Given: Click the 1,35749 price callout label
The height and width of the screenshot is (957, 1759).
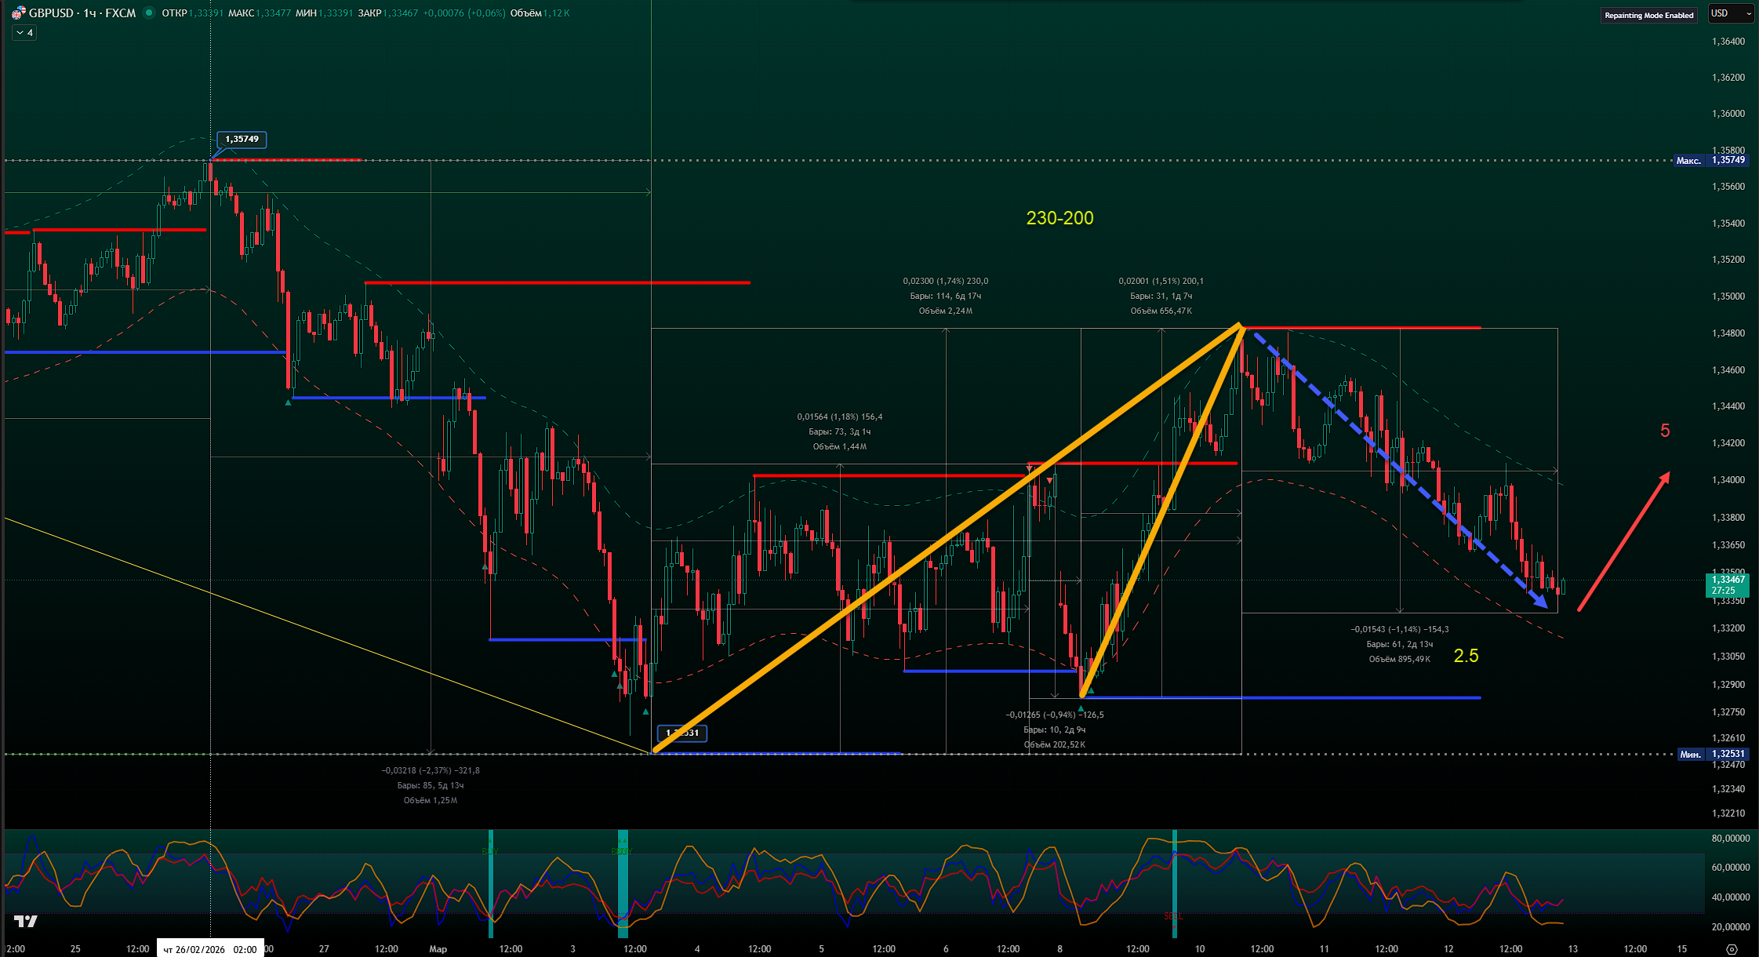Looking at the screenshot, I should [x=242, y=140].
